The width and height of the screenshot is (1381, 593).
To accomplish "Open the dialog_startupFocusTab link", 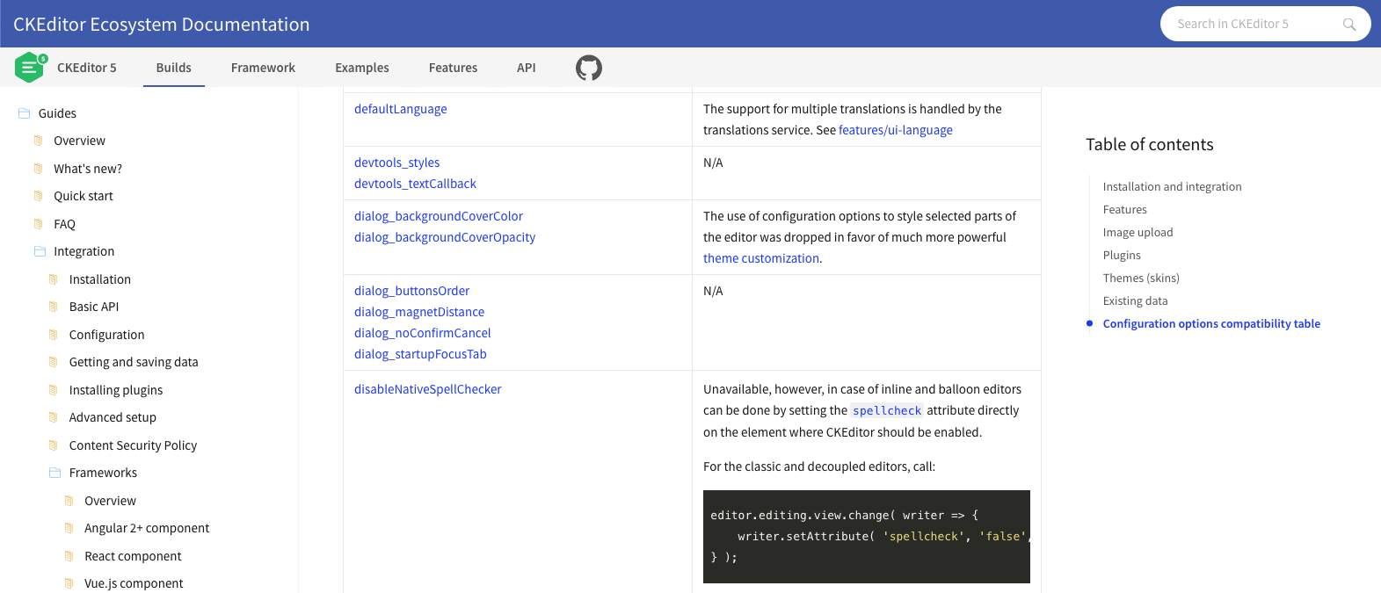I will [x=420, y=354].
